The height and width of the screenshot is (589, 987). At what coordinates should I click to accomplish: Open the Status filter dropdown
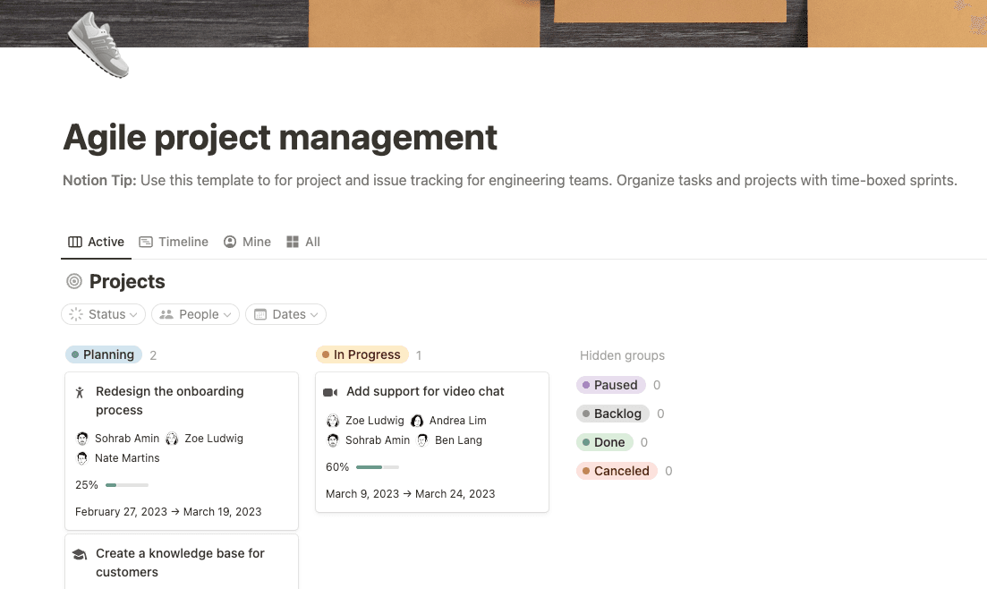click(103, 314)
